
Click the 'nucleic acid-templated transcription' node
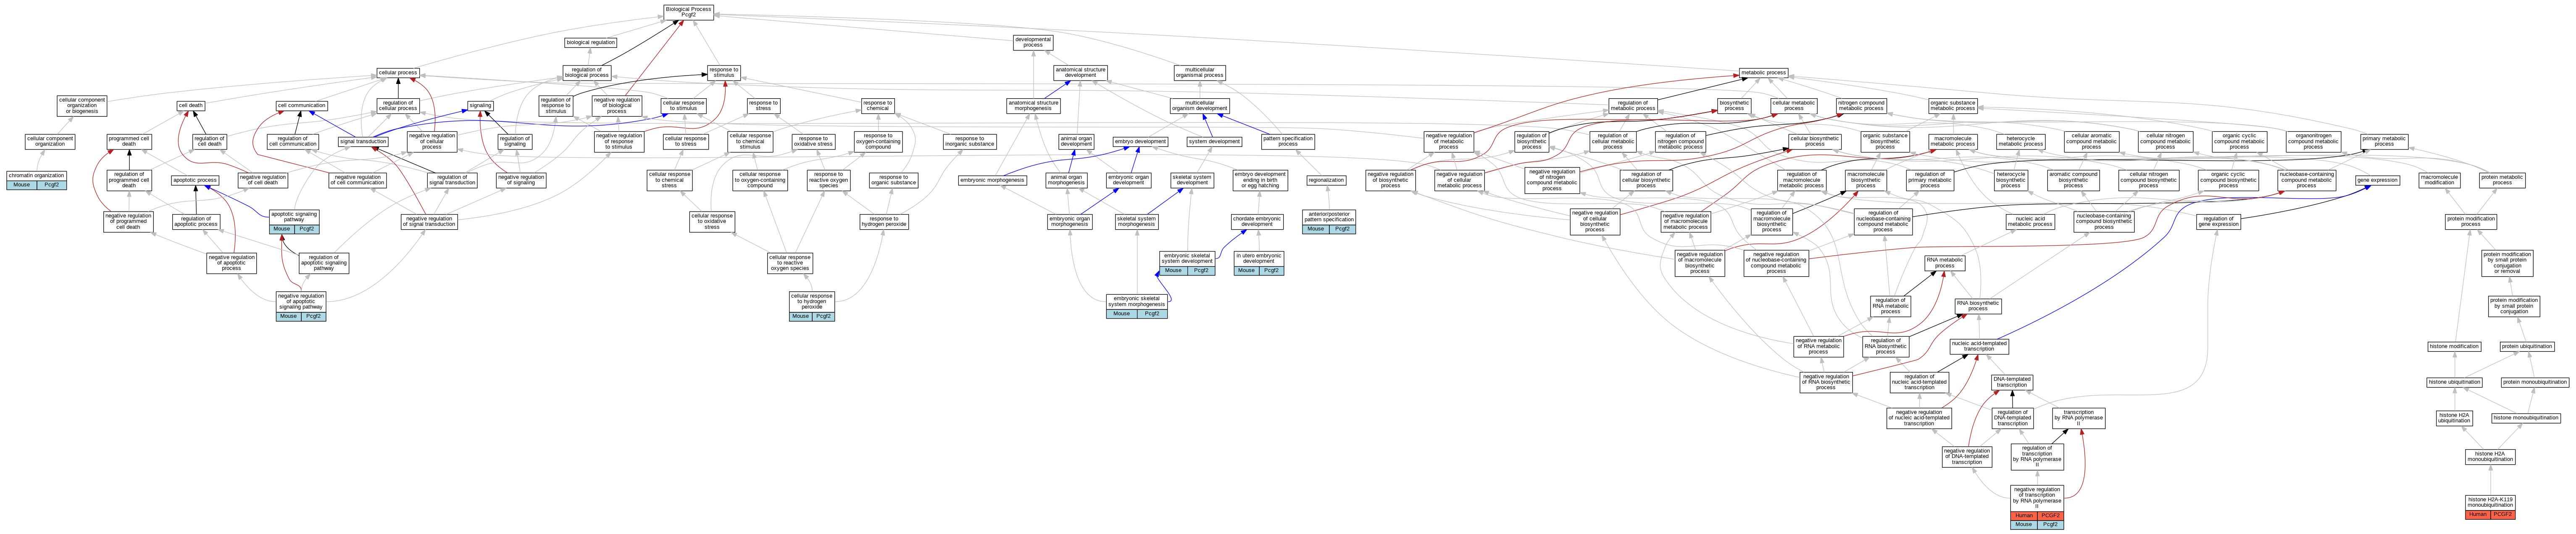[1978, 346]
